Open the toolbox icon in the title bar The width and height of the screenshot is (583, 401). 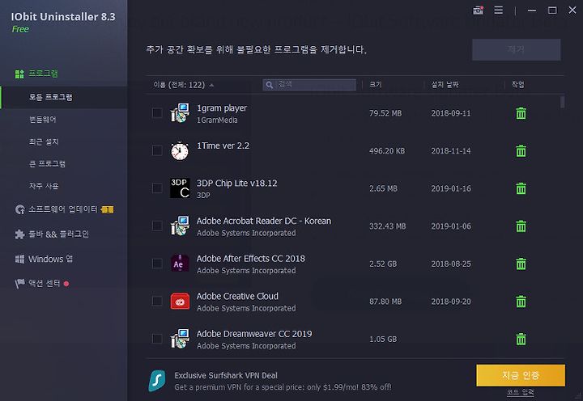478,11
